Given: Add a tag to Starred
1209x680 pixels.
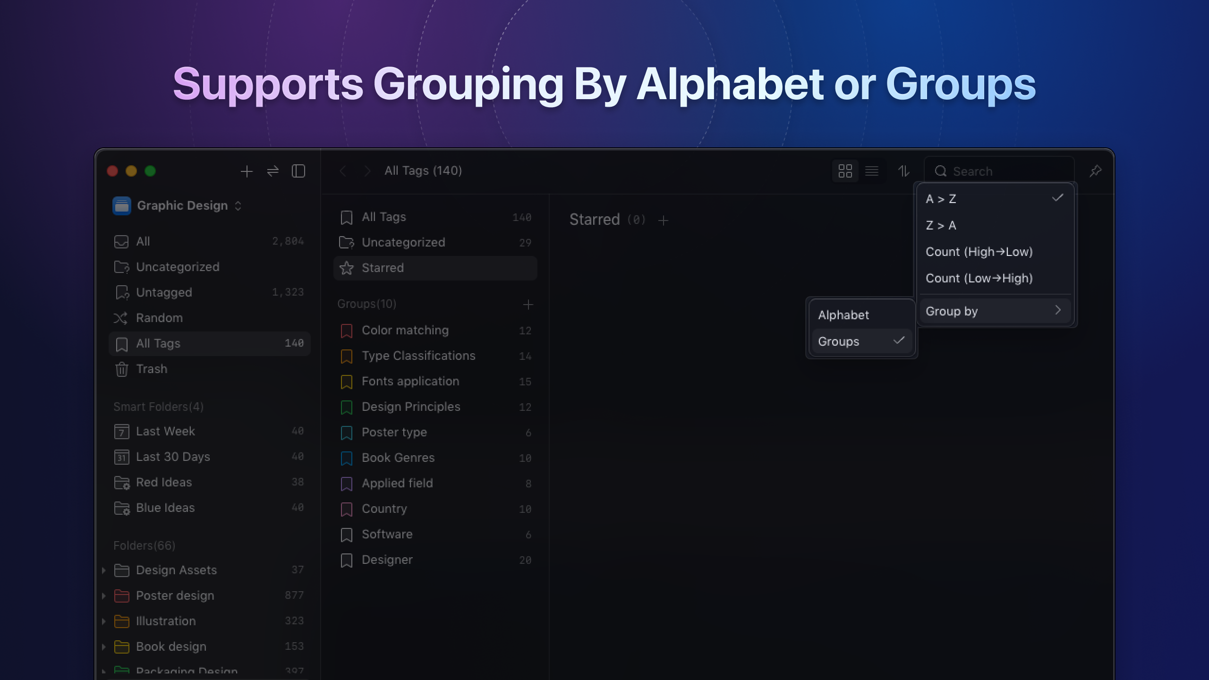Looking at the screenshot, I should (663, 221).
